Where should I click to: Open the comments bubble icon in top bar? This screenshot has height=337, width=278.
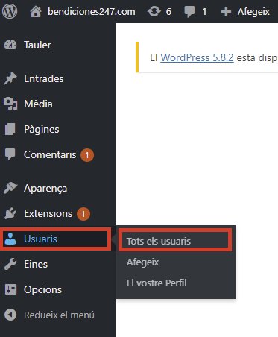click(x=189, y=12)
